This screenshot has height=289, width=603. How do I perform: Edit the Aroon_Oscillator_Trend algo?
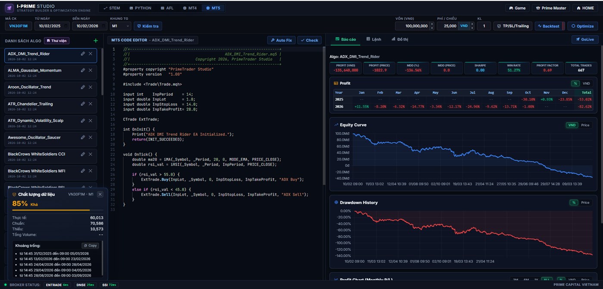(x=83, y=87)
